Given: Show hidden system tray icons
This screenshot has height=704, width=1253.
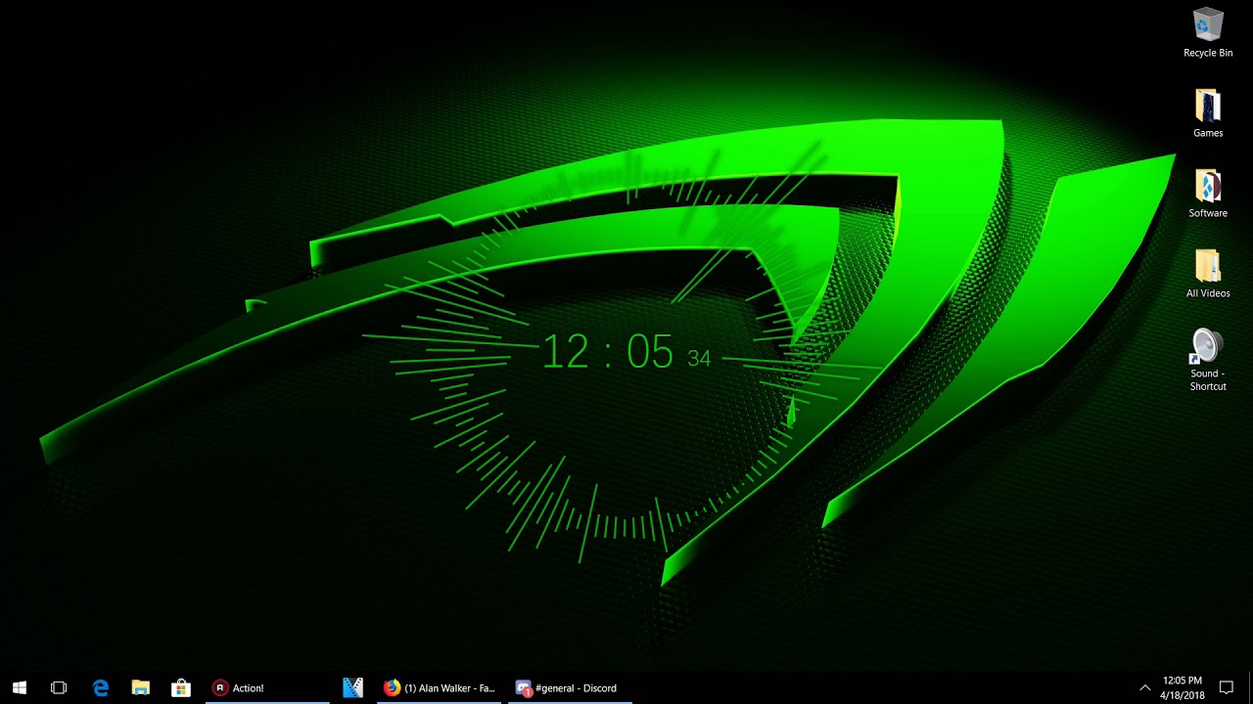Looking at the screenshot, I should click(x=1144, y=687).
